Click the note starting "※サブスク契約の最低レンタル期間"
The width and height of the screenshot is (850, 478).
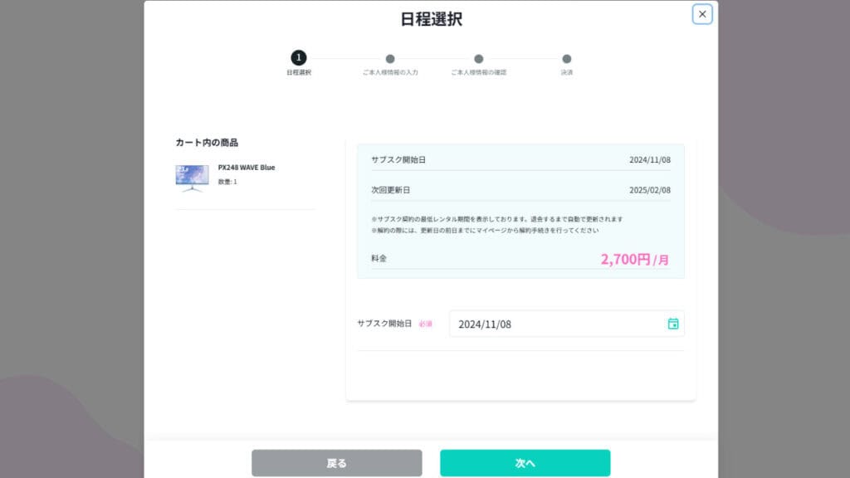point(496,219)
